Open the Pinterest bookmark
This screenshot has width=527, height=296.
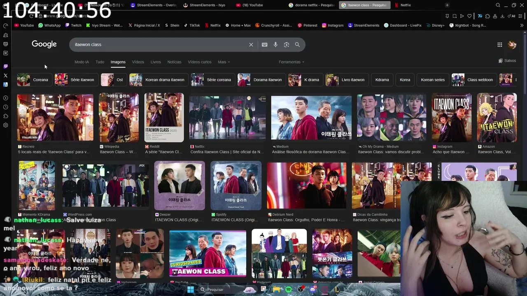coord(307,25)
